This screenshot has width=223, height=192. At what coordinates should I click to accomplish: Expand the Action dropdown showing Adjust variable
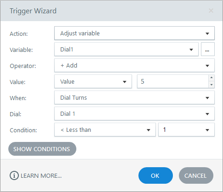134,33
